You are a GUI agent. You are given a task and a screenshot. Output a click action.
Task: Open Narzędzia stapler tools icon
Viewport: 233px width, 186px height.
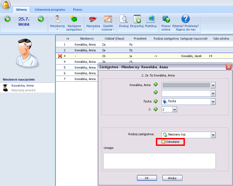(93, 19)
